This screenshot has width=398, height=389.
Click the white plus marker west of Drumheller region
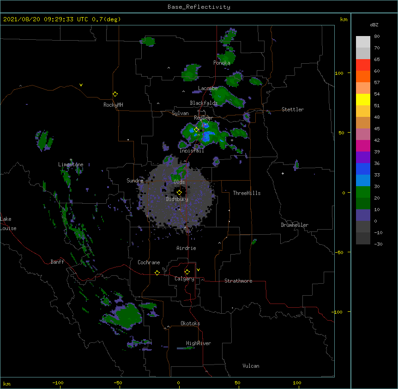click(x=283, y=173)
